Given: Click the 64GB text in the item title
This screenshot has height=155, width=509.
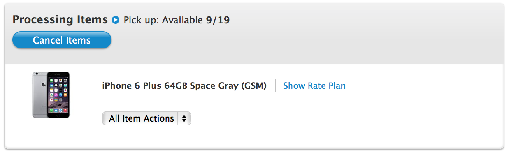Looking at the screenshot, I should click(176, 86).
